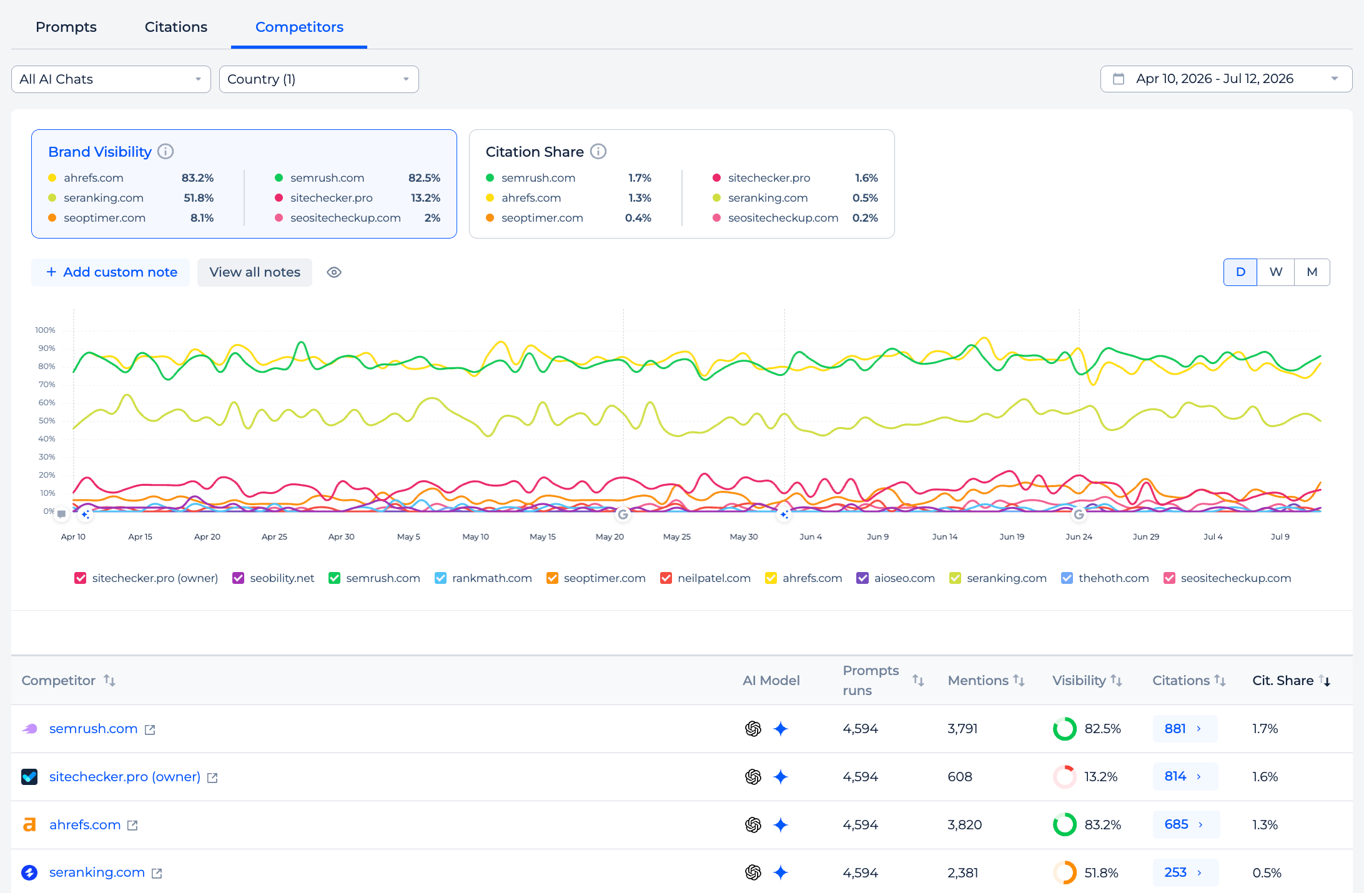Image resolution: width=1364 pixels, height=893 pixels.
Task: Open the Citation Share info icon
Action: (x=598, y=152)
